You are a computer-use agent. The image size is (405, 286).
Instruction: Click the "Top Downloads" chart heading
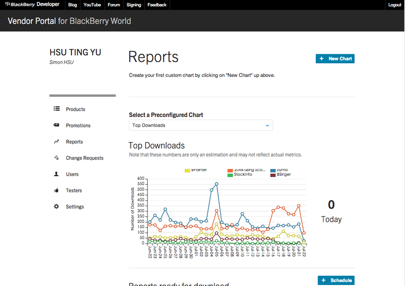pyautogui.click(x=156, y=145)
